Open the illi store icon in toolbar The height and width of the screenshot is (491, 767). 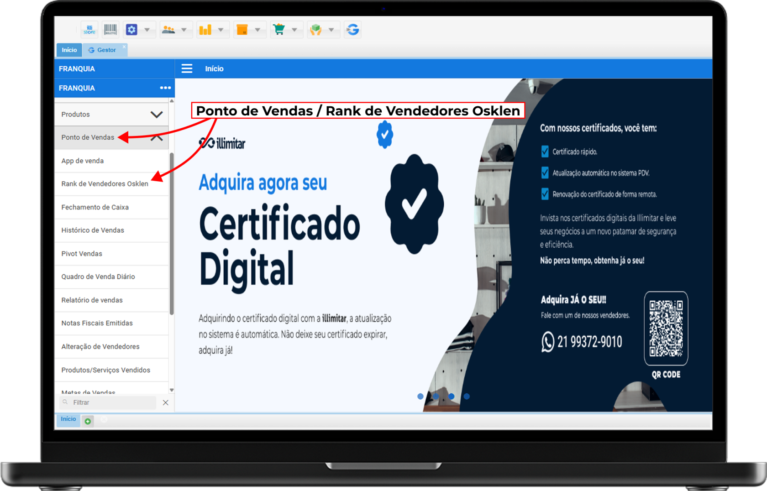point(89,30)
